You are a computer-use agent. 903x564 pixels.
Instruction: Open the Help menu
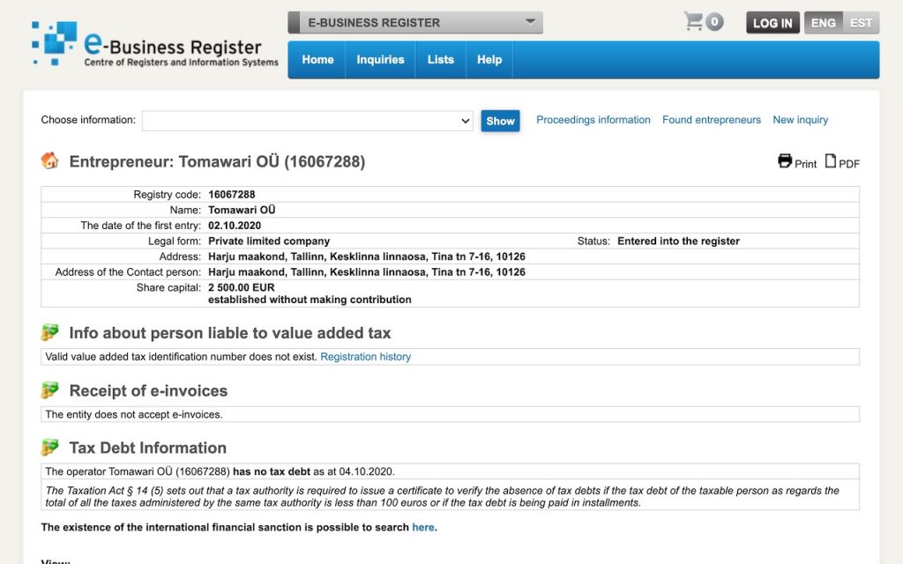click(x=489, y=60)
